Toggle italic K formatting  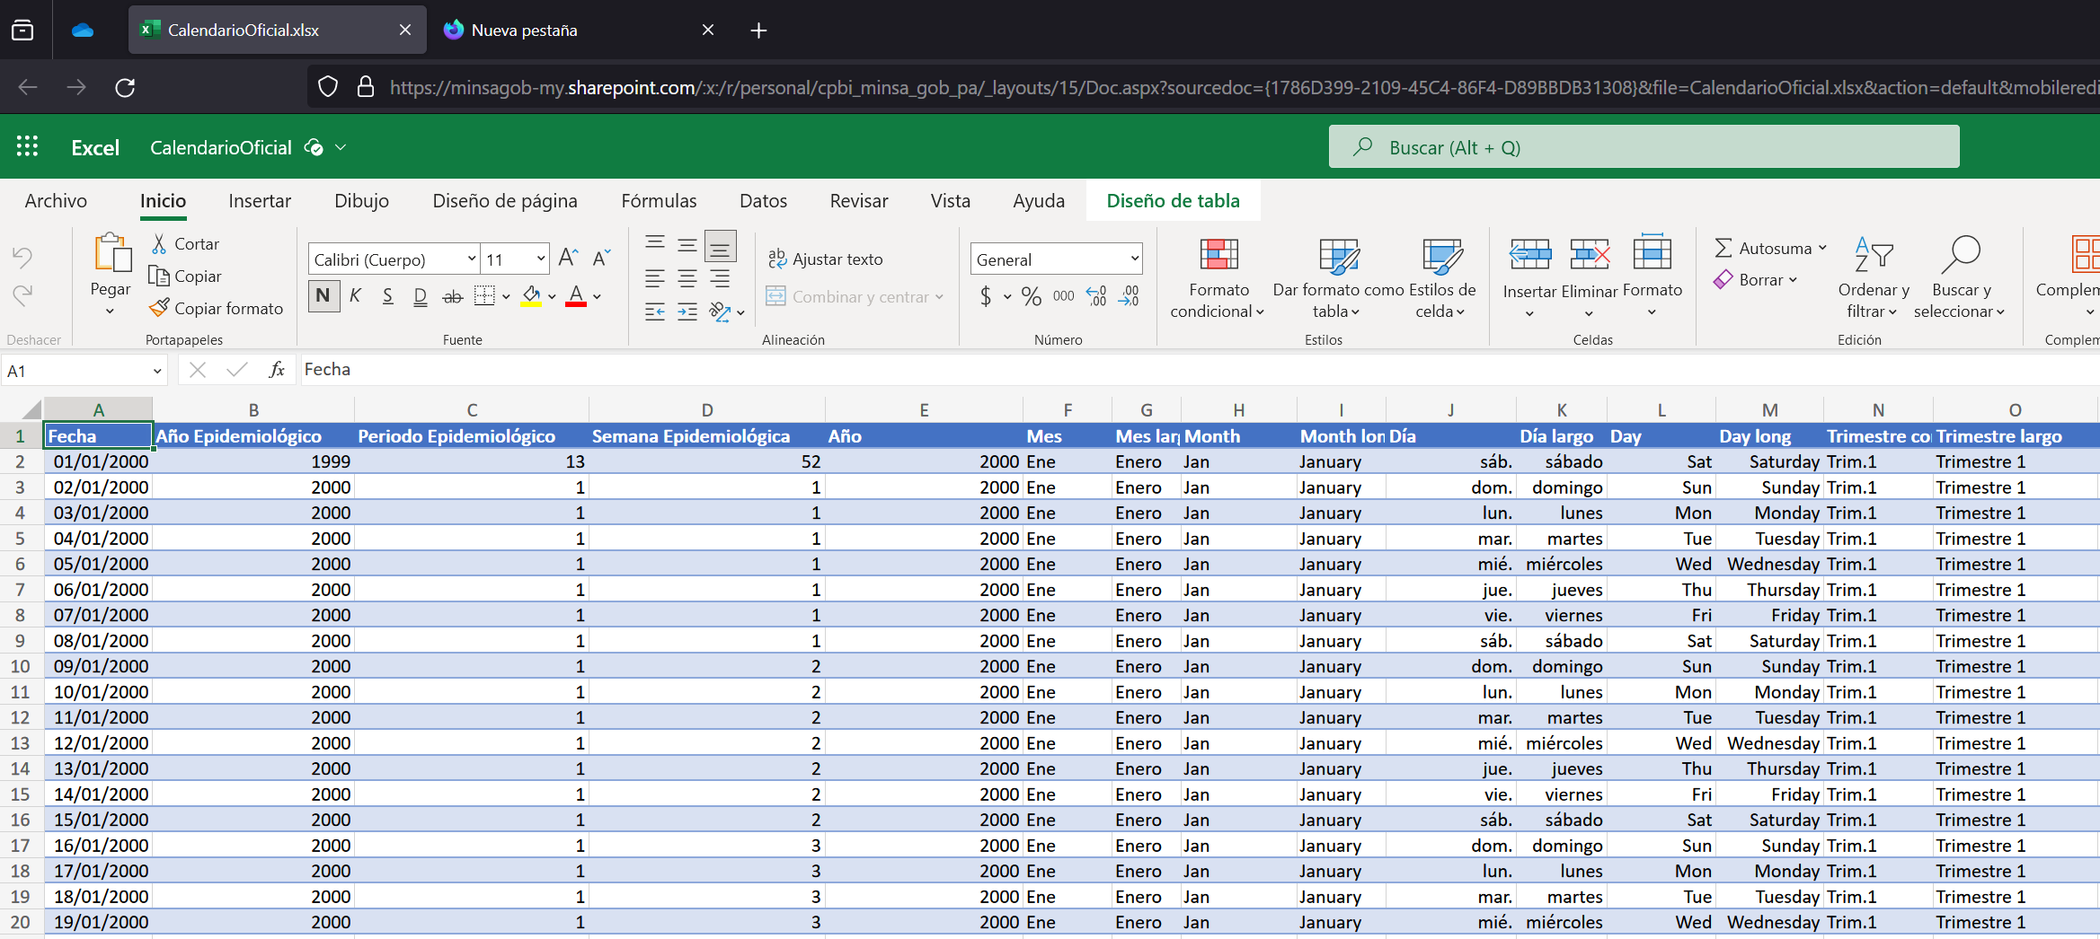coord(356,295)
